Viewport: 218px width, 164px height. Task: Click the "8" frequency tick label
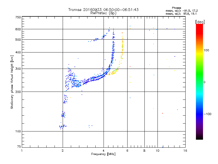pos(144,151)
